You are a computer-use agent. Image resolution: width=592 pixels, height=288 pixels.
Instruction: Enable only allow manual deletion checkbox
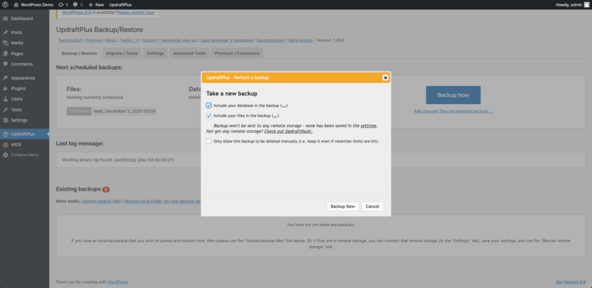pos(209,141)
